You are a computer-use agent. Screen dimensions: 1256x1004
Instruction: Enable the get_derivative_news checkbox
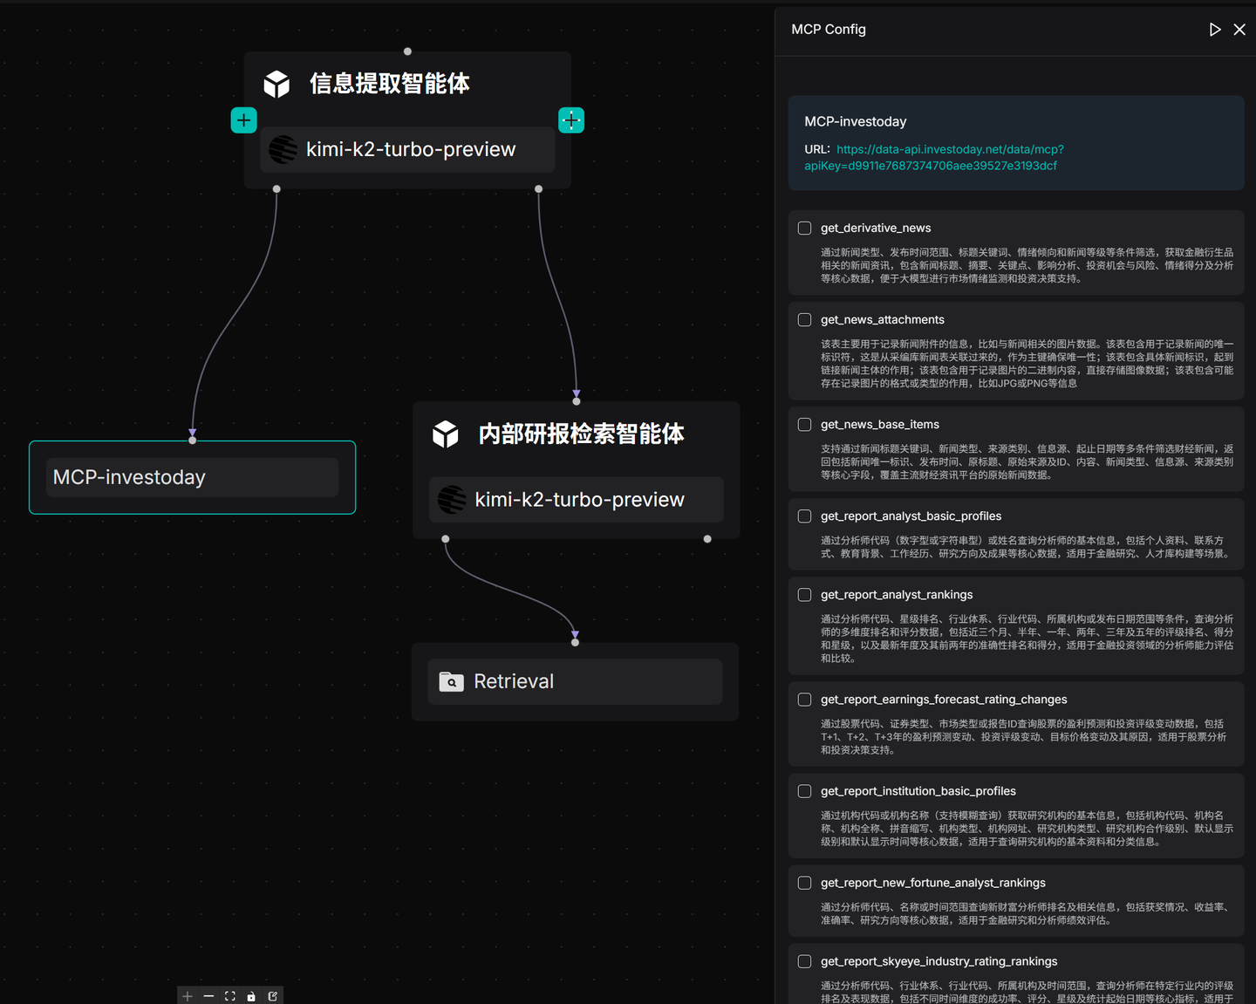click(x=803, y=228)
